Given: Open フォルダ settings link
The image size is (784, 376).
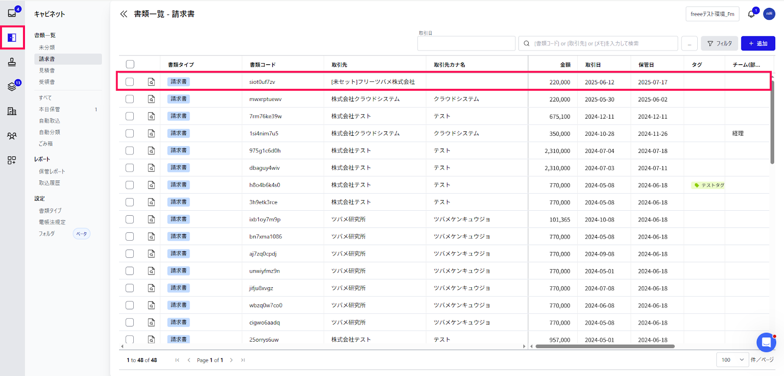Looking at the screenshot, I should pyautogui.click(x=47, y=234).
